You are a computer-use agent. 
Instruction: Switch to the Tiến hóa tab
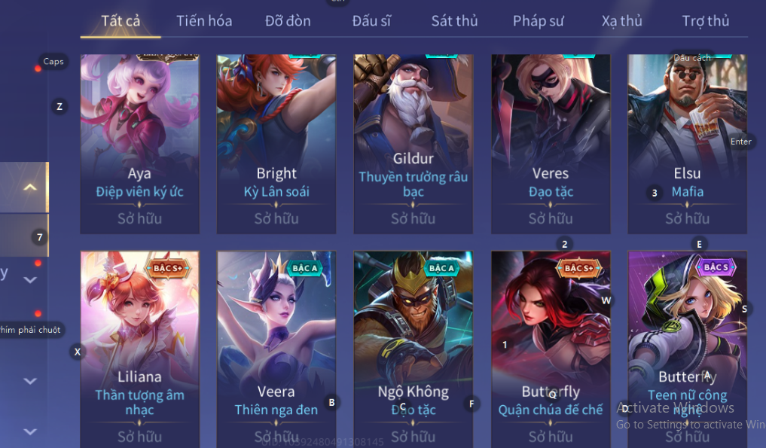coord(204,21)
